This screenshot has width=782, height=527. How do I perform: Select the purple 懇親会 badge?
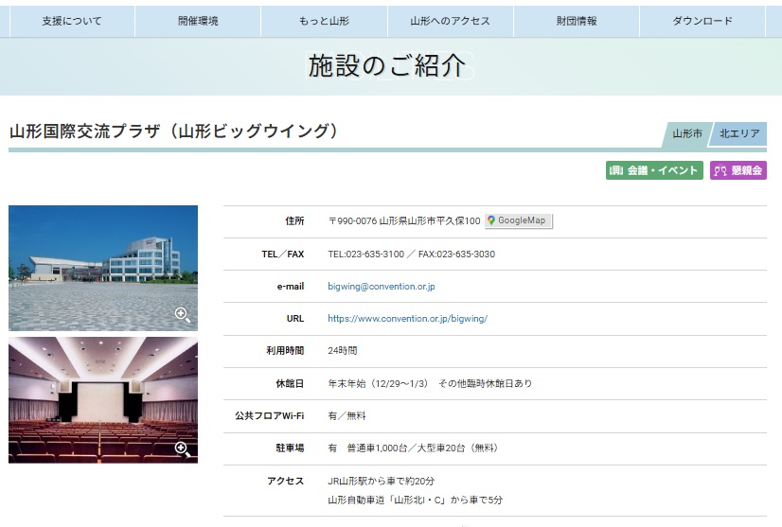point(738,170)
